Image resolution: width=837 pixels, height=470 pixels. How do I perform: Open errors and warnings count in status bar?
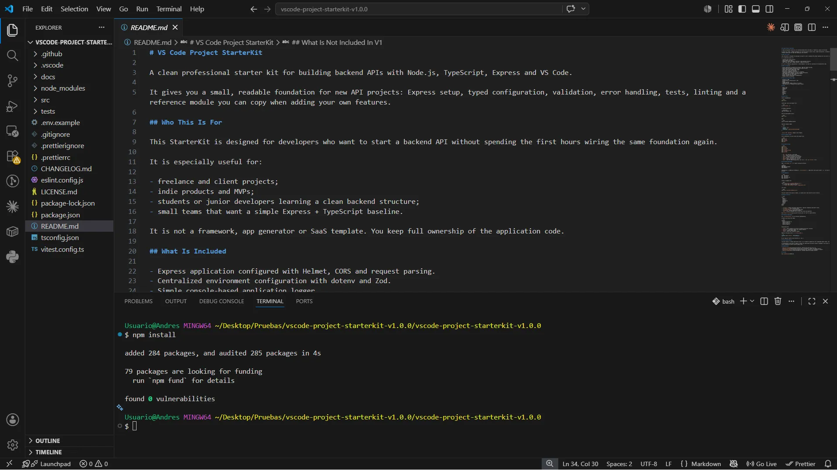tap(94, 464)
